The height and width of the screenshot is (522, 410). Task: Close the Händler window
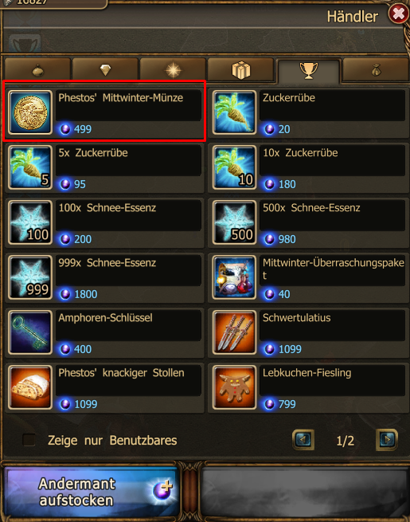398,14
